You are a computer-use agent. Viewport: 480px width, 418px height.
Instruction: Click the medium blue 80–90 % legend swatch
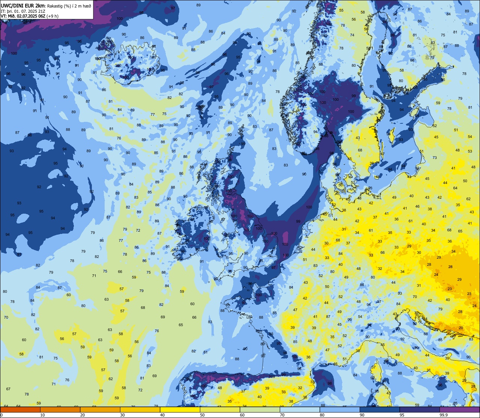[x=340, y=410]
